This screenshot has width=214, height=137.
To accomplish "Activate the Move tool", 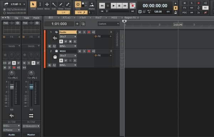I will [x=47, y=5].
